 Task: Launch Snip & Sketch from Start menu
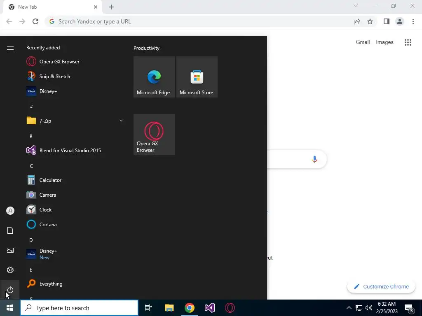[x=74, y=76]
